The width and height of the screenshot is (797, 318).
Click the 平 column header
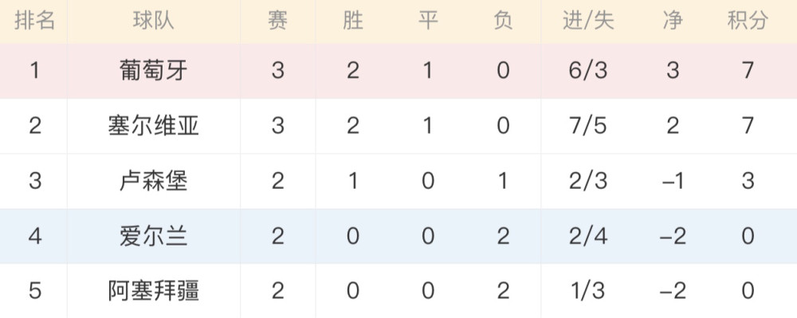pos(428,22)
